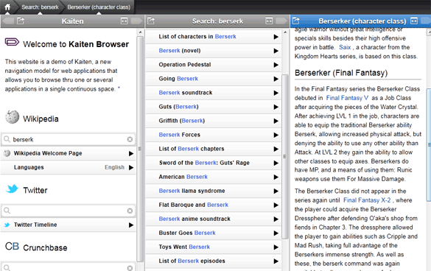Click the Berserker article panel scrollbar
431x271 pixels.
click(429, 144)
